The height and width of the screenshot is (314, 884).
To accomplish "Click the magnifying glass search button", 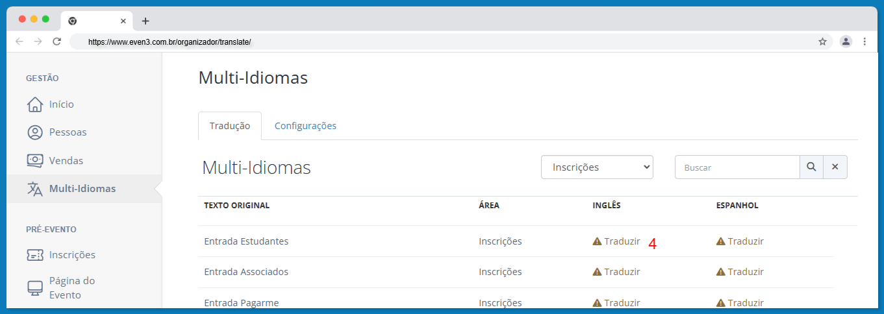I will (x=811, y=167).
